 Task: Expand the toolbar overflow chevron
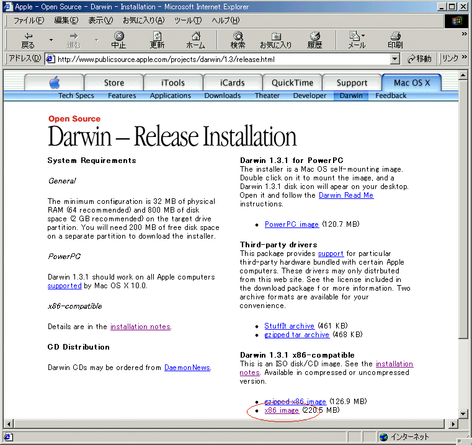[464, 34]
